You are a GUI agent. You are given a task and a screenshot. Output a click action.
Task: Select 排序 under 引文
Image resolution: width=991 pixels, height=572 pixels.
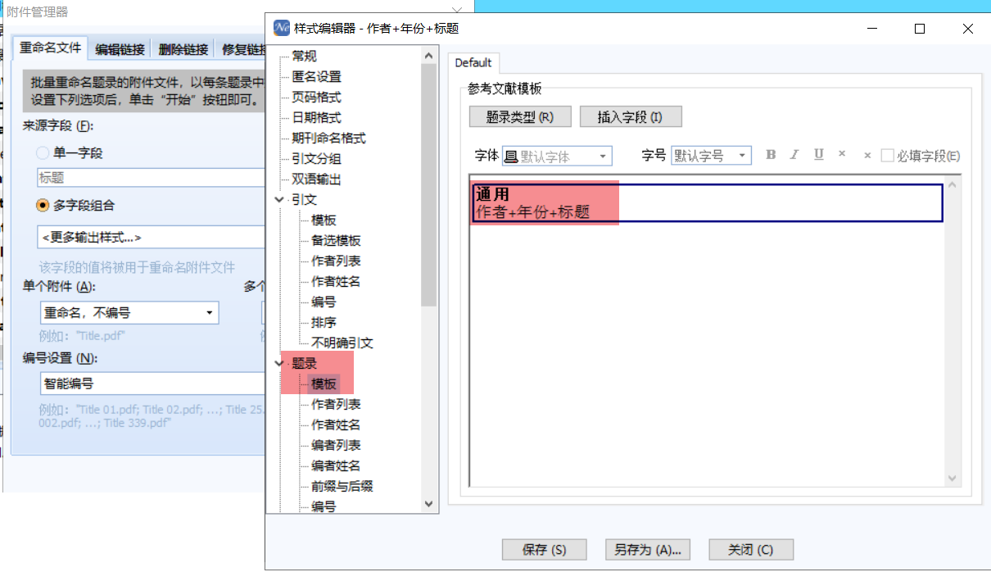pyautogui.click(x=324, y=322)
